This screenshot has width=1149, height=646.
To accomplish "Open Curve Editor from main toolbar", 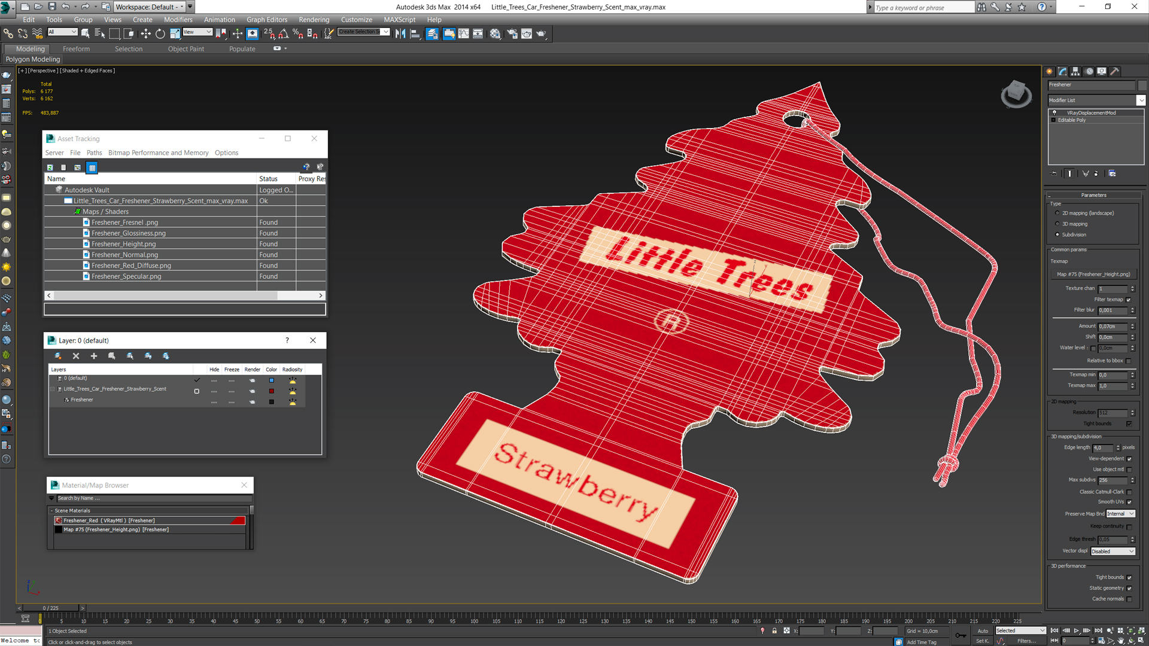I will pyautogui.click(x=464, y=33).
